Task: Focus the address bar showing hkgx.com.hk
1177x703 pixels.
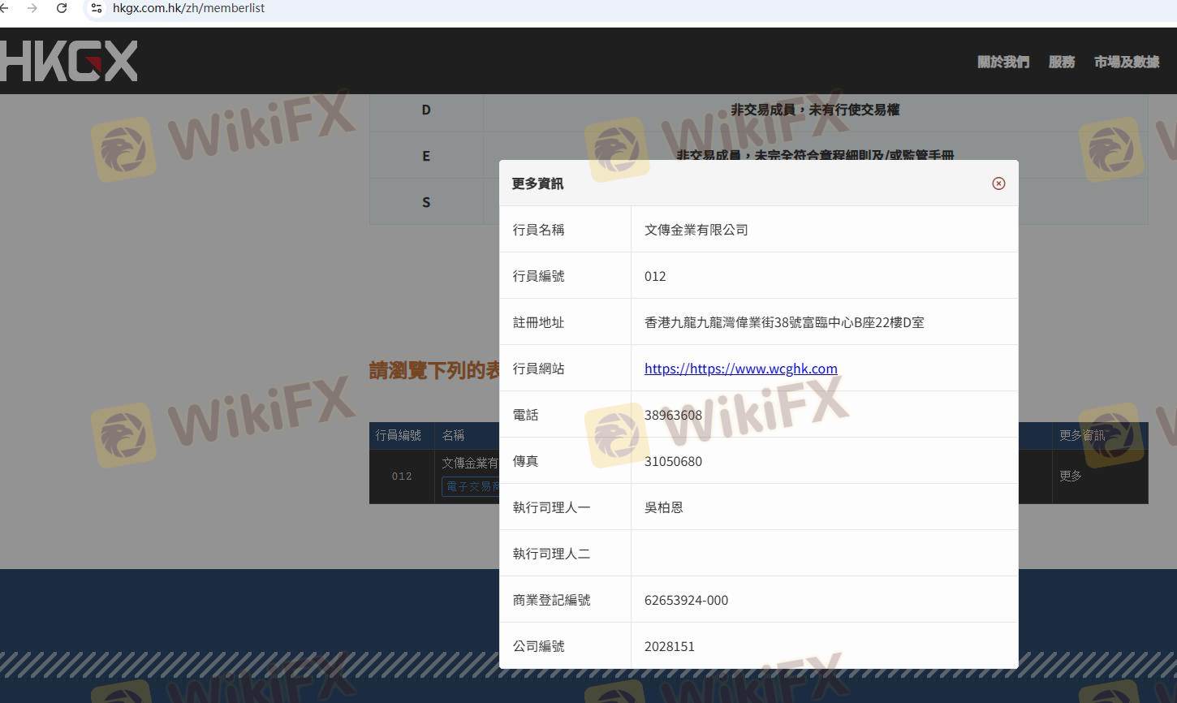Action: [x=325, y=8]
